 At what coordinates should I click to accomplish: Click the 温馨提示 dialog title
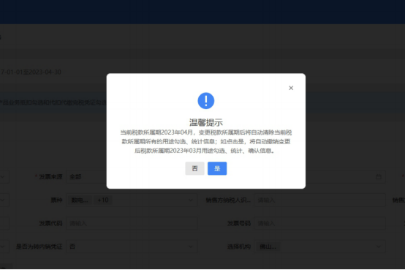tap(206, 122)
